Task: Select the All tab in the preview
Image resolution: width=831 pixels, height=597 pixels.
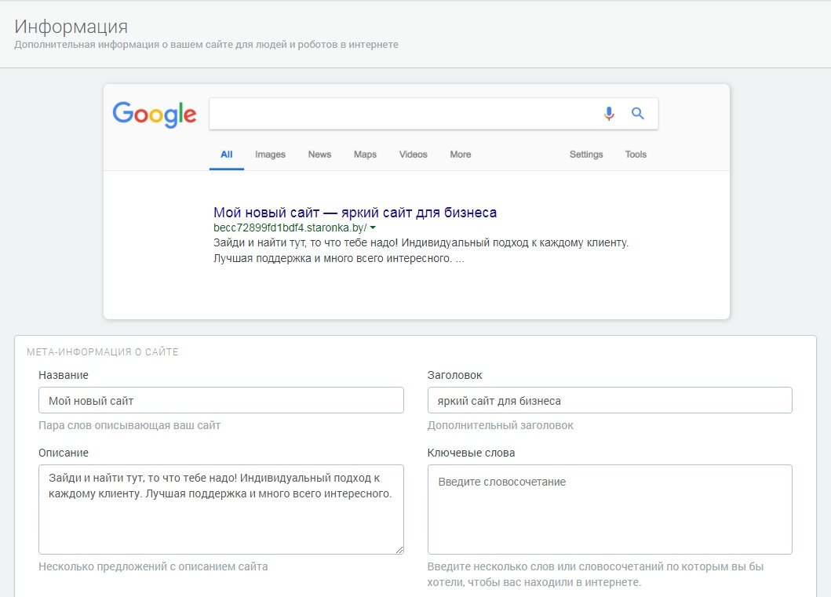Action: (226, 155)
